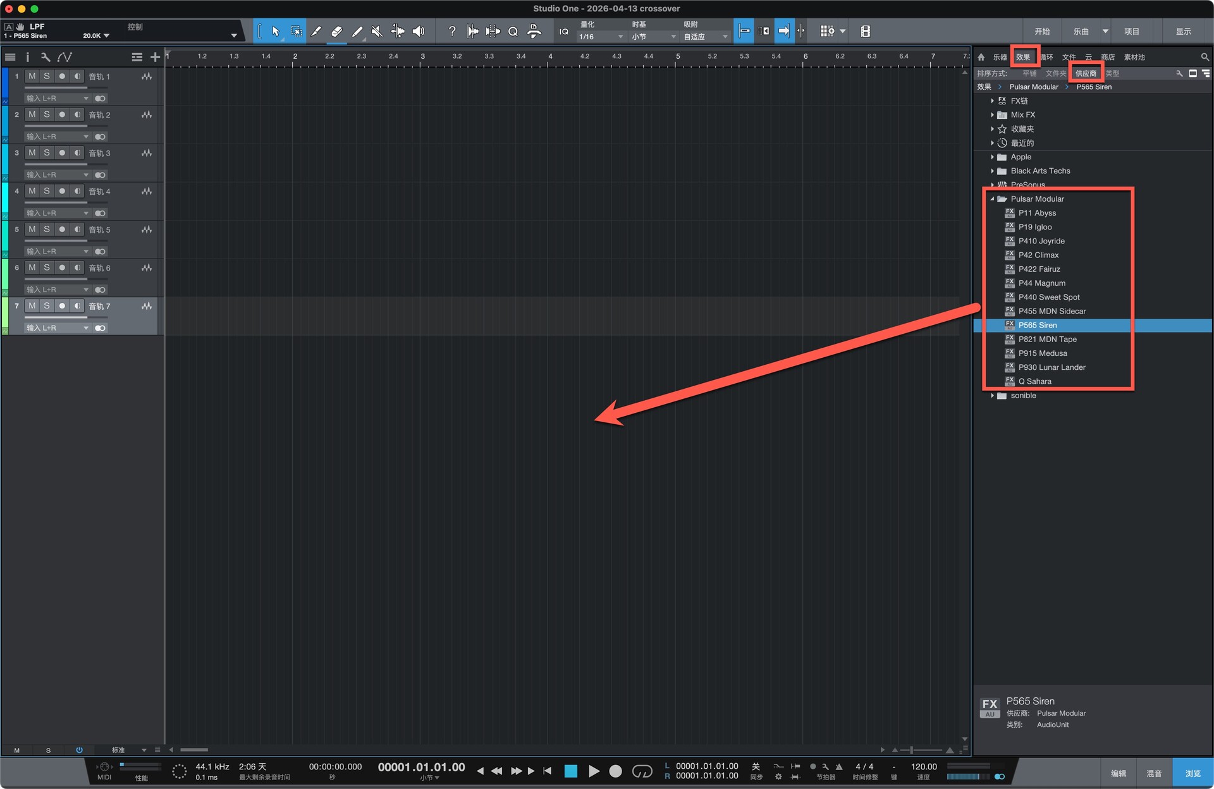
Task: Open the 混音 mixer view
Action: click(x=1153, y=773)
